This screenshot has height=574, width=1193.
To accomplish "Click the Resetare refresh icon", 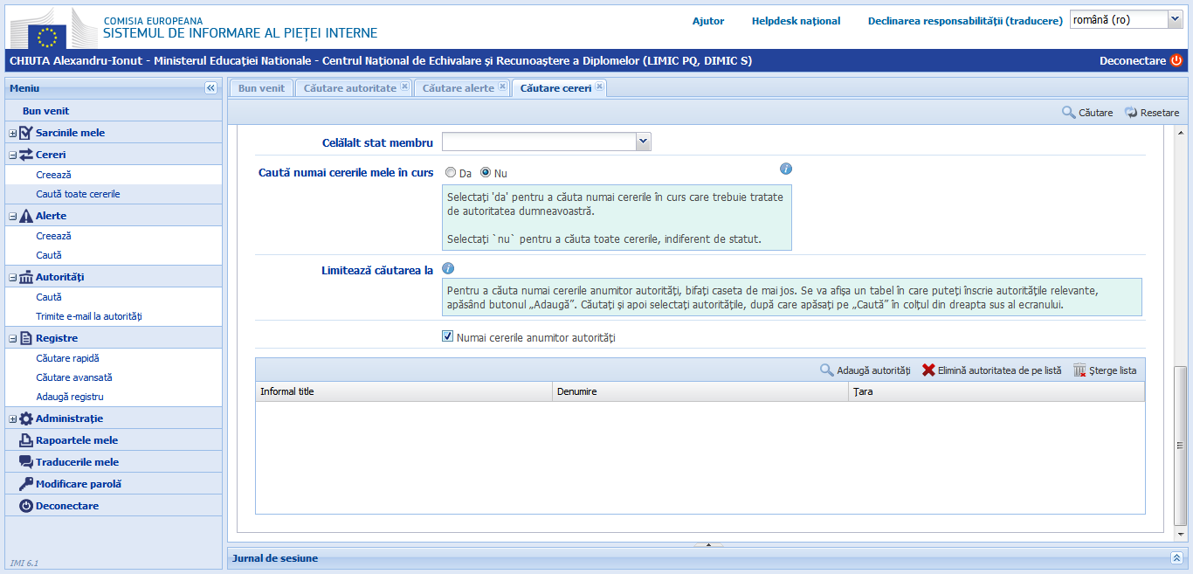I will 1130,113.
